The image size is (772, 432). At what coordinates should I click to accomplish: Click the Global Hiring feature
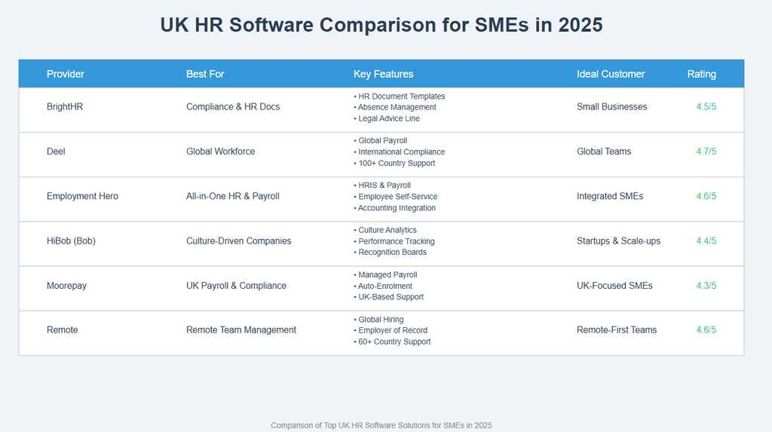coord(378,320)
